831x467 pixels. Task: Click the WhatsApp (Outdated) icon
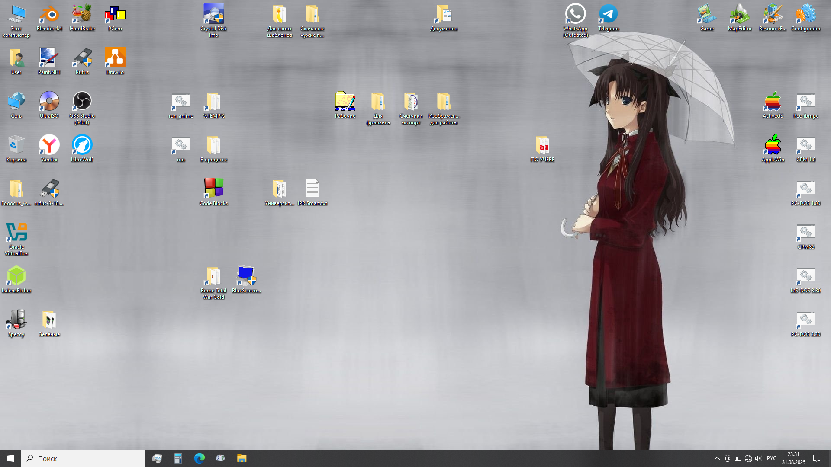575,21
